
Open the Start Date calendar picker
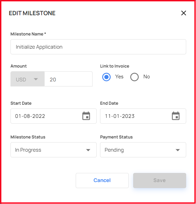click(x=86, y=116)
